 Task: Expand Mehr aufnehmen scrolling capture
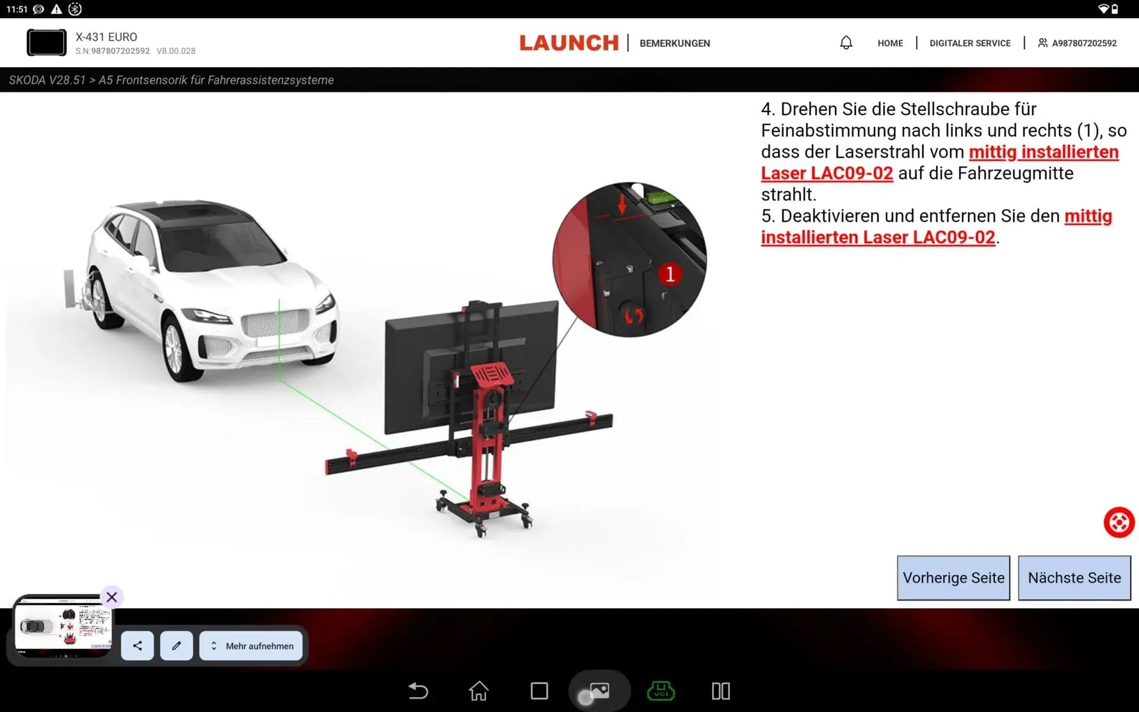(250, 646)
